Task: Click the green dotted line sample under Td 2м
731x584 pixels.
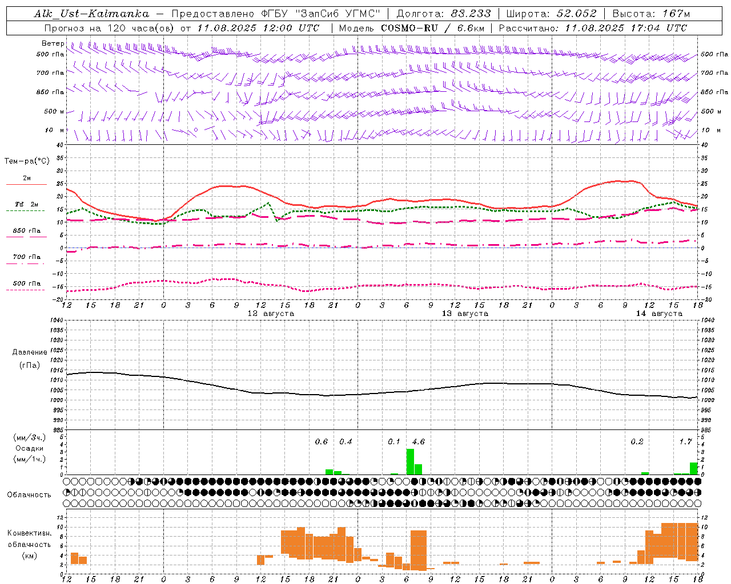Action: [26, 210]
